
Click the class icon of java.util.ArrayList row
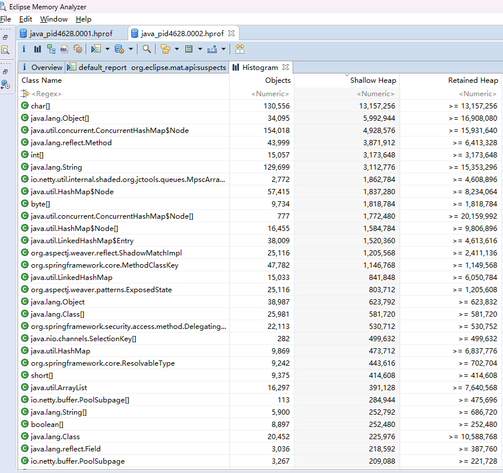(x=24, y=387)
